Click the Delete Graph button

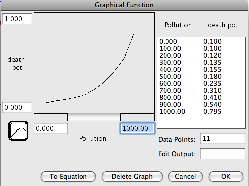(132, 176)
